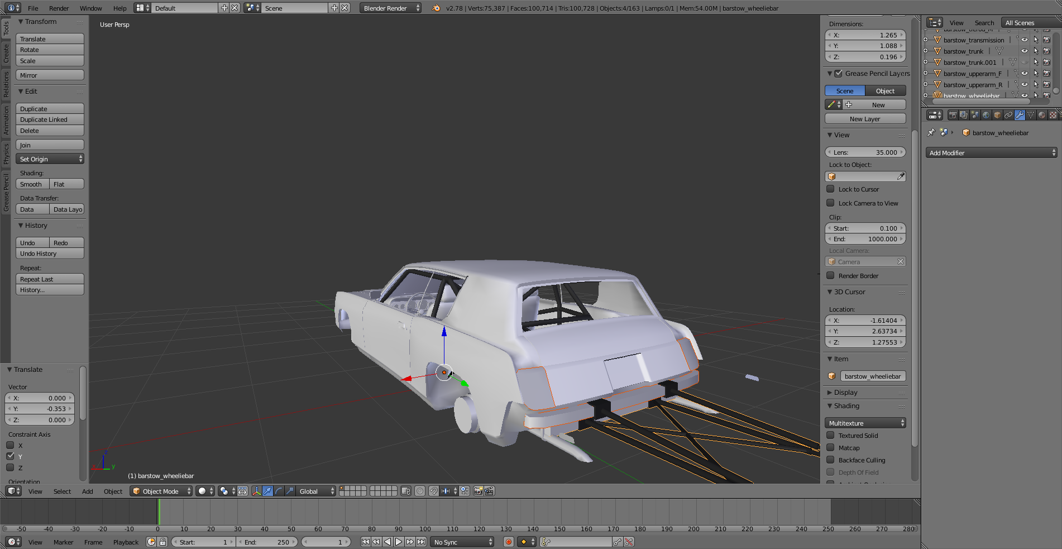Open the Material properties tab (sphere icon)
This screenshot has width=1062, height=549.
coord(1042,115)
